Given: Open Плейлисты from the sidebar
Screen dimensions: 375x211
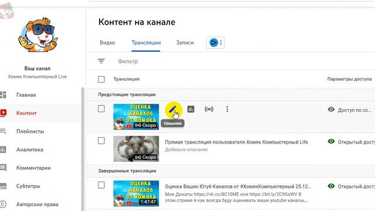Looking at the screenshot, I should 30,131.
